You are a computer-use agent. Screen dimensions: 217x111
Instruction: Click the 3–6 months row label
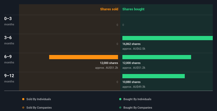pyautogui.click(x=8, y=38)
